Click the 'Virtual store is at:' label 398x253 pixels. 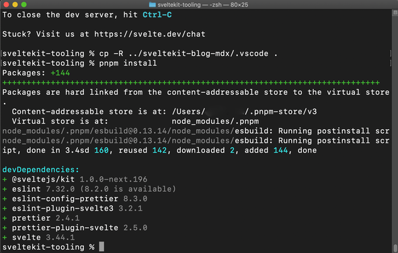pos(60,121)
